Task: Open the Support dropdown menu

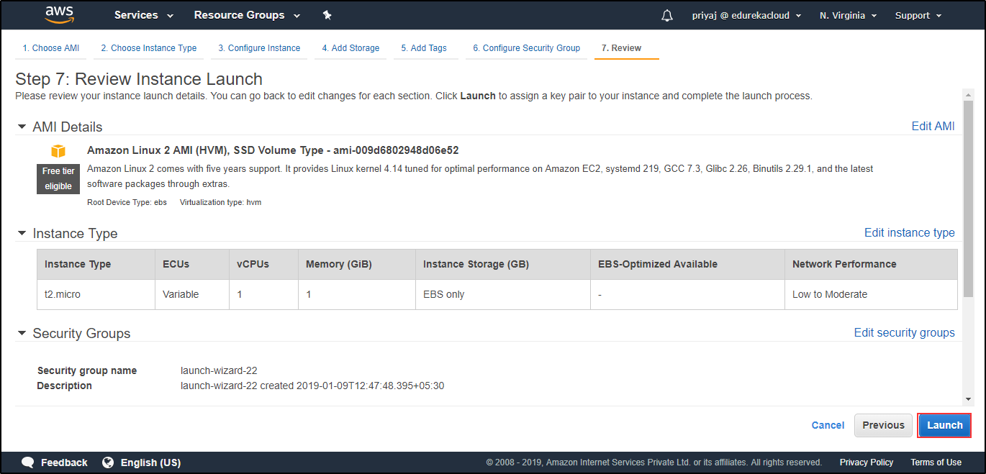Action: pyautogui.click(x=918, y=15)
